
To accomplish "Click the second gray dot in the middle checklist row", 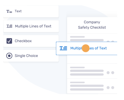I will point(113,73).
